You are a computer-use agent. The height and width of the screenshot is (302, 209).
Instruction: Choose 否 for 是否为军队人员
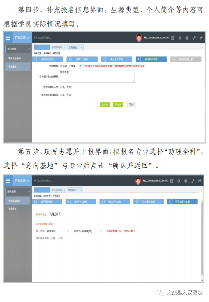tap(68, 87)
